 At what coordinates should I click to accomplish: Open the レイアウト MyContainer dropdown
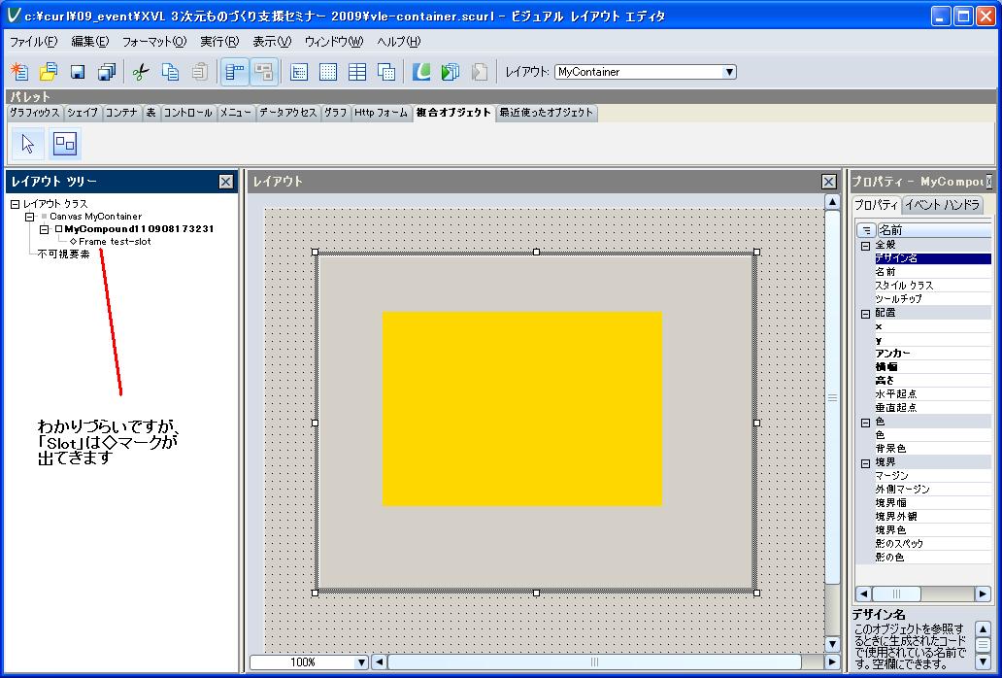[729, 72]
